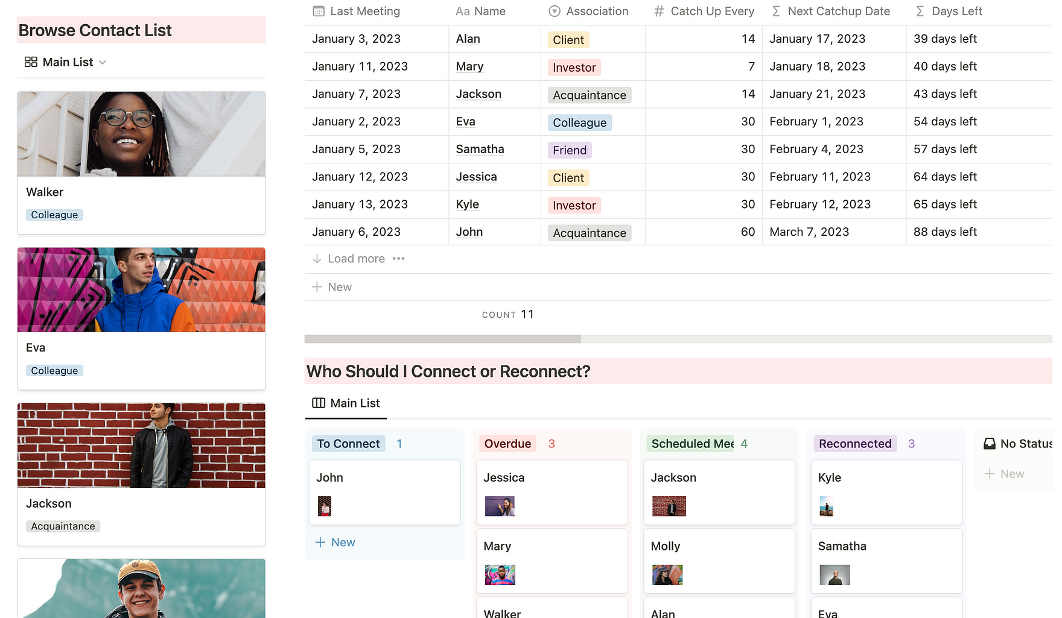
Task: Select the Main List board tab
Action: (x=346, y=403)
